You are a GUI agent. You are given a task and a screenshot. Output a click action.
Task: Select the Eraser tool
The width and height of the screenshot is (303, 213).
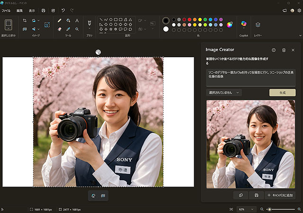click(x=60, y=29)
